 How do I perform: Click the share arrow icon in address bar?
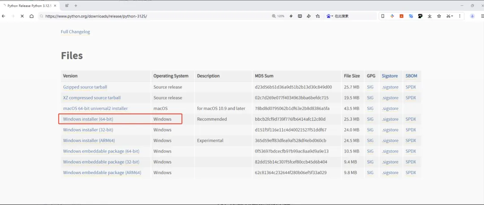308,16
